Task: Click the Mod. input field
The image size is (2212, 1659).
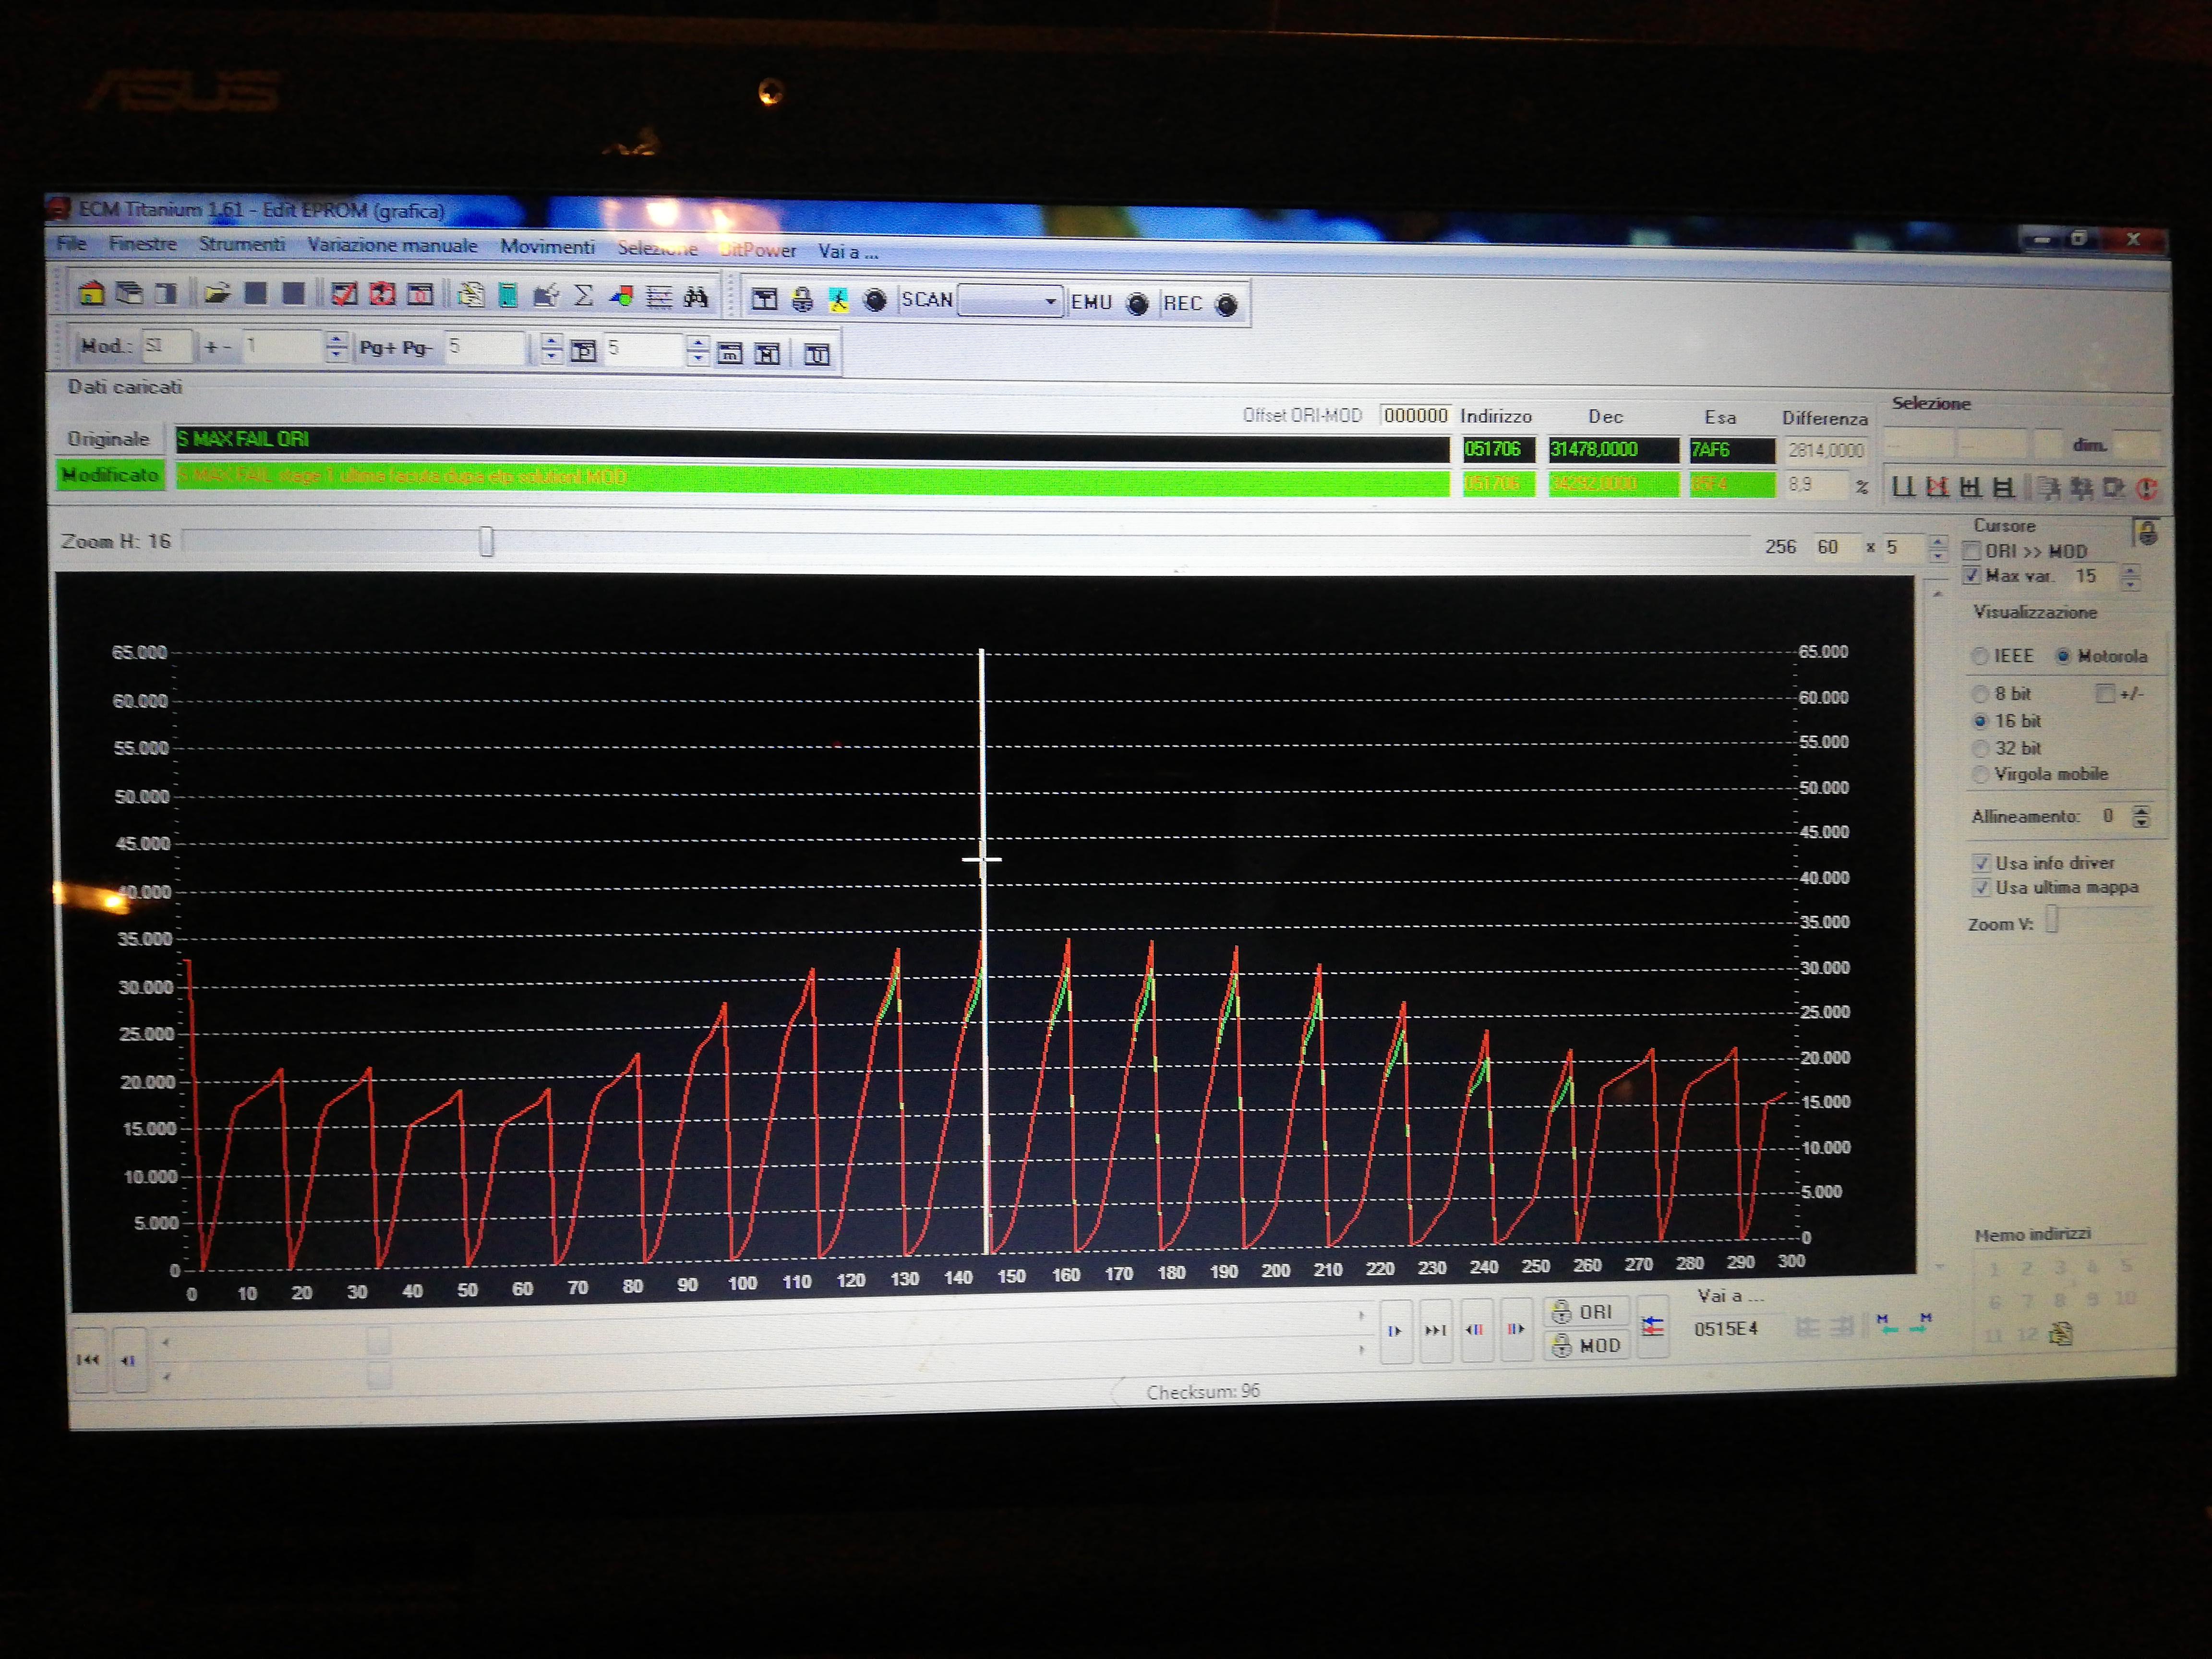Action: pos(166,346)
